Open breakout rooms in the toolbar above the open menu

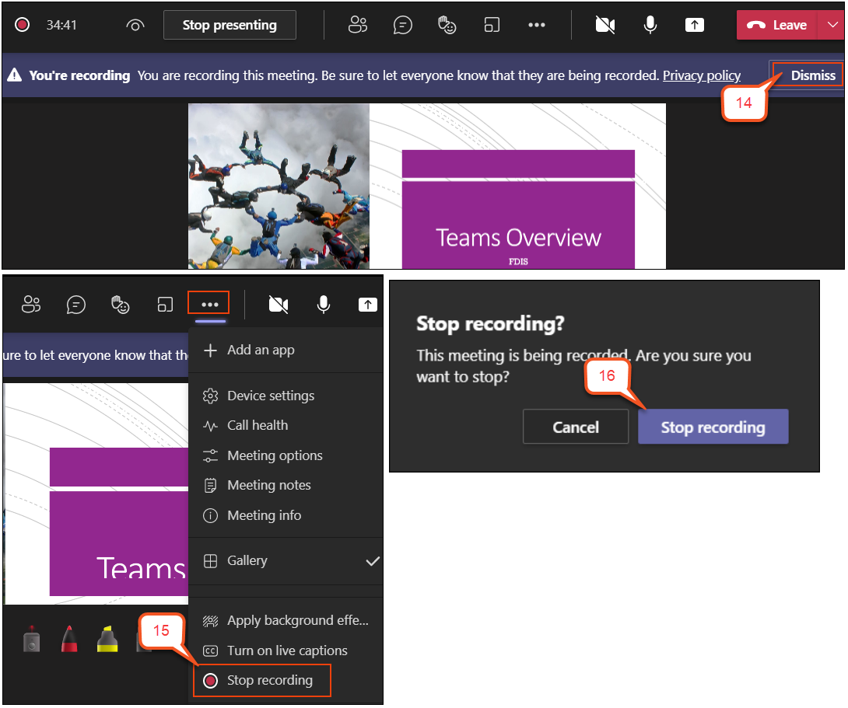[165, 305]
